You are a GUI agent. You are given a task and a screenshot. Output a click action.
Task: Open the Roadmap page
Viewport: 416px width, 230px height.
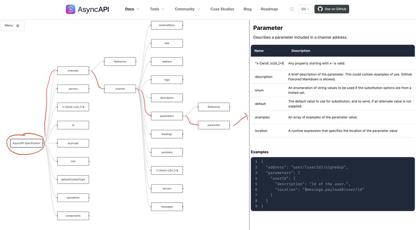pyautogui.click(x=269, y=9)
